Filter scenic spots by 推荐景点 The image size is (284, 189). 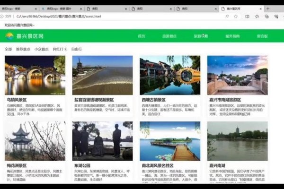click(23, 49)
